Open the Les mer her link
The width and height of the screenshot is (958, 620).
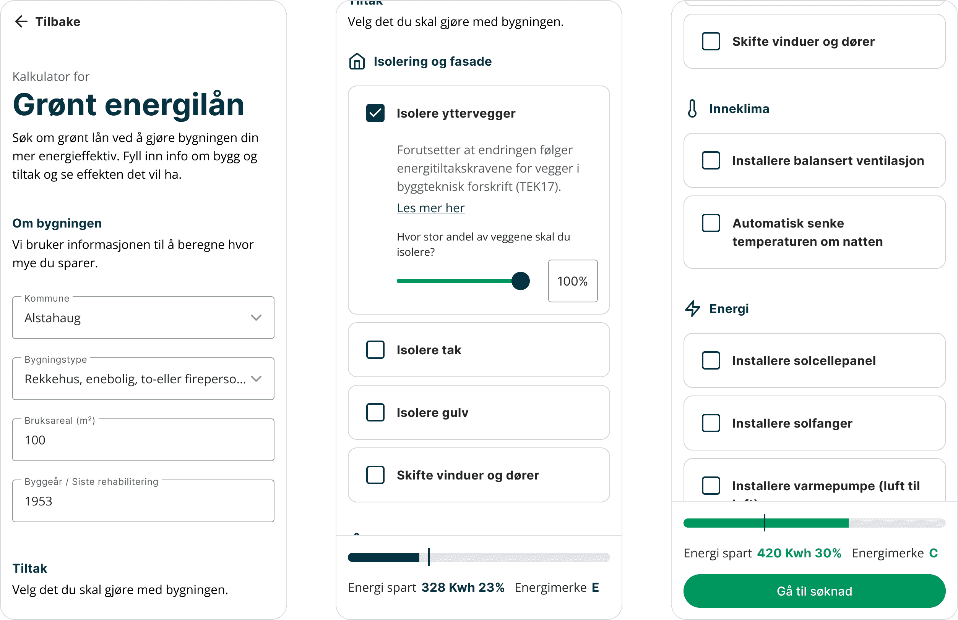[431, 208]
